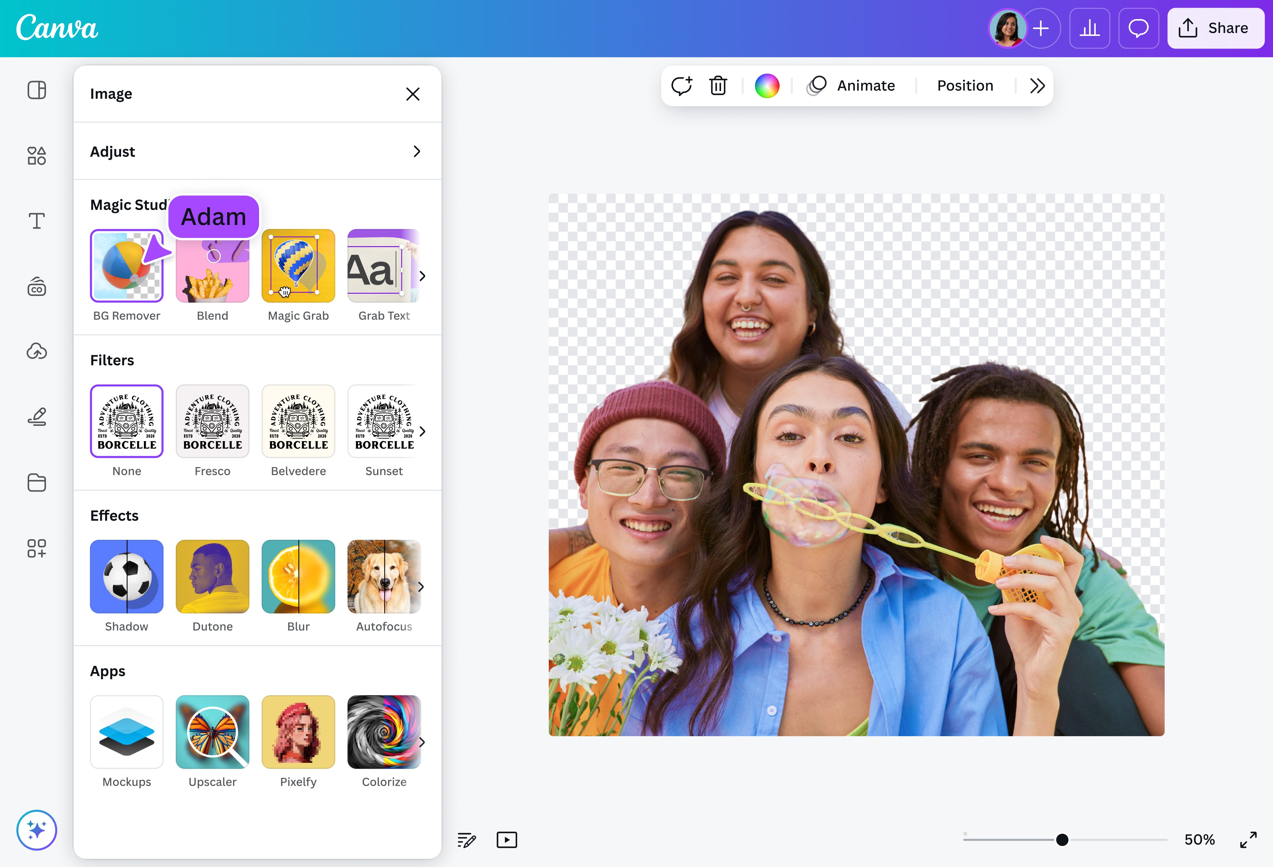This screenshot has height=867, width=1273.
Task: Select the Text tool in the sidebar
Action: tap(36, 221)
